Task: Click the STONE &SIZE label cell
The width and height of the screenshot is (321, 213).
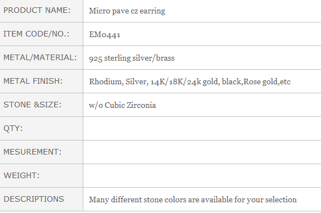Action: 41,105
